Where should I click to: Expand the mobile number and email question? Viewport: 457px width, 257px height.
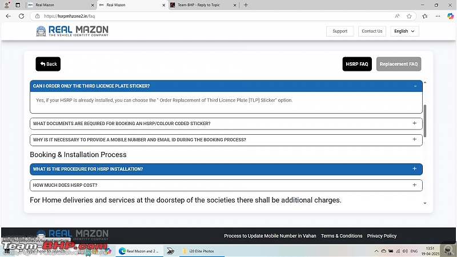[226, 140]
